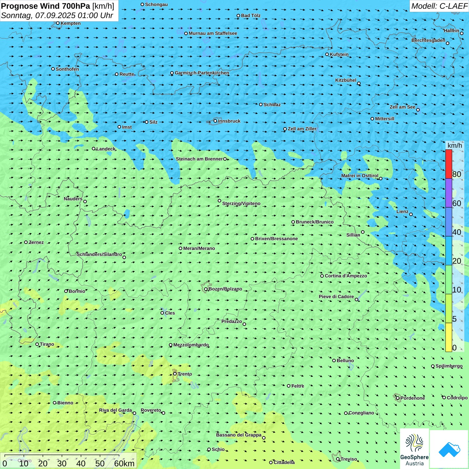Click the Kufstein location dot

(x=327, y=54)
